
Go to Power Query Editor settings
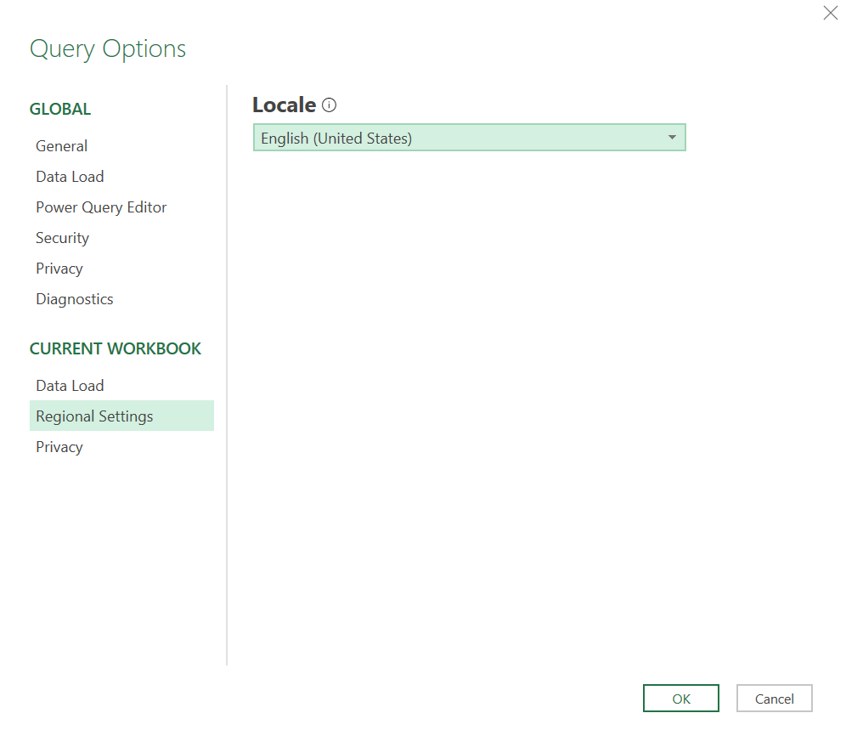(101, 207)
